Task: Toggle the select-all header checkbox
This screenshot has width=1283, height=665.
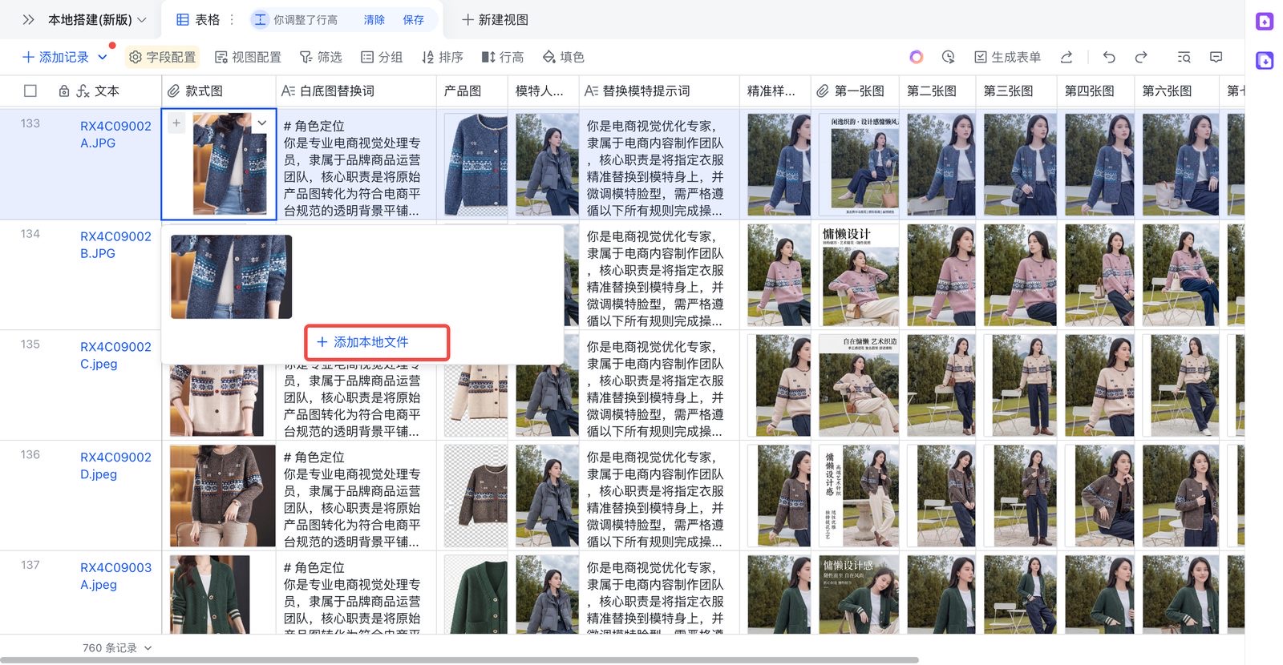Action: click(30, 91)
